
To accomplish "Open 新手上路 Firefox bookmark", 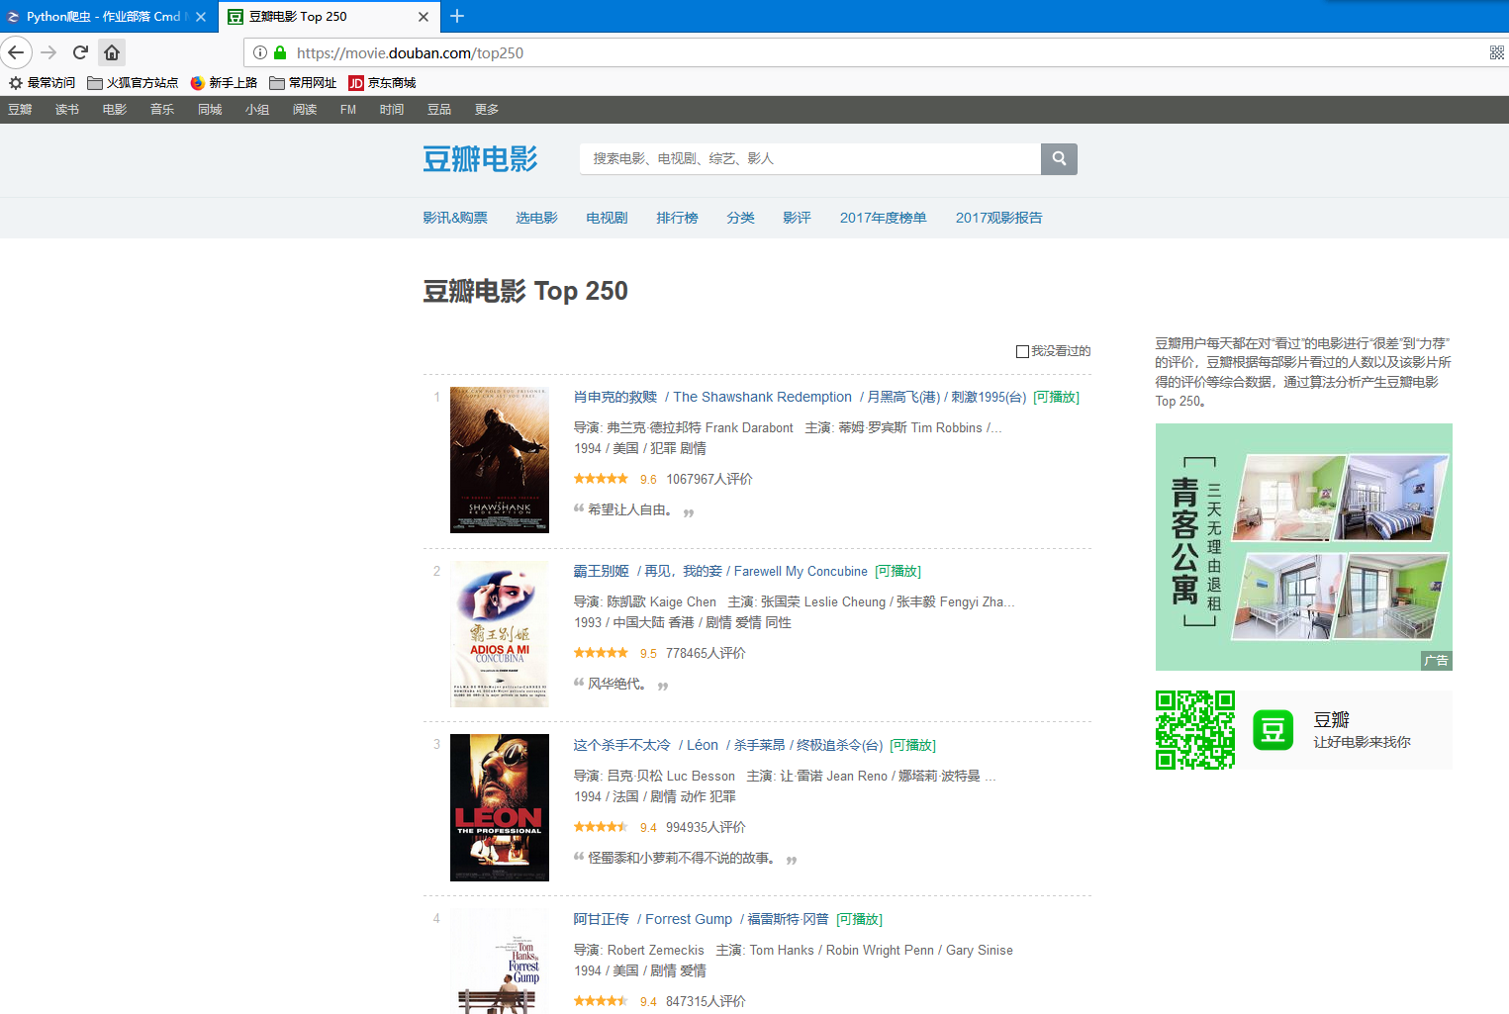I will (x=224, y=83).
